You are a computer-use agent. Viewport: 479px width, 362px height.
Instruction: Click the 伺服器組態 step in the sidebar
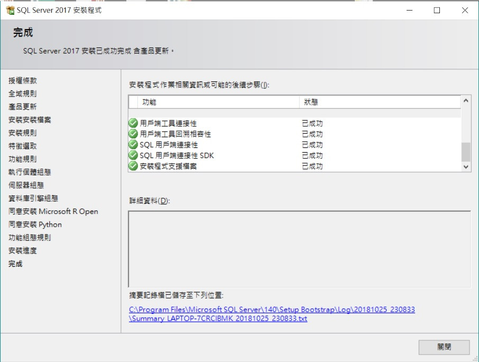(x=26, y=185)
